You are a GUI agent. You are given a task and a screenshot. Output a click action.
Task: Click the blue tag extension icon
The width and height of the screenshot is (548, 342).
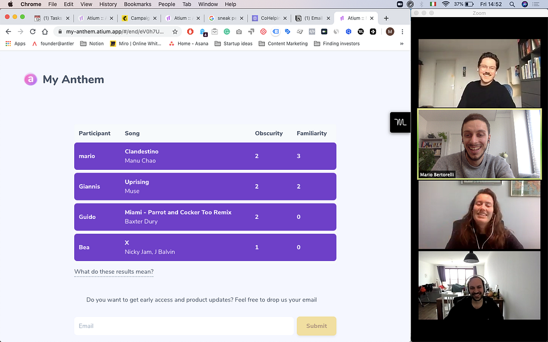coord(287,31)
